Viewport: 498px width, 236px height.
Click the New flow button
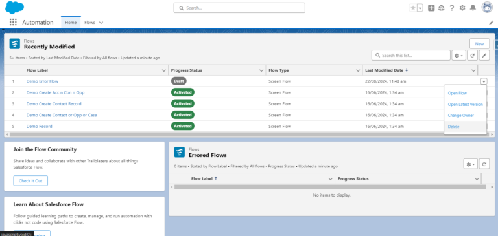(479, 44)
